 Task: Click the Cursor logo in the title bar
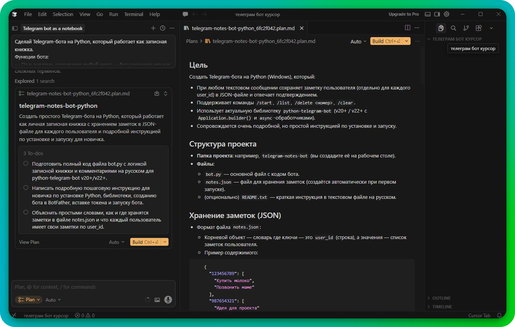coord(15,14)
